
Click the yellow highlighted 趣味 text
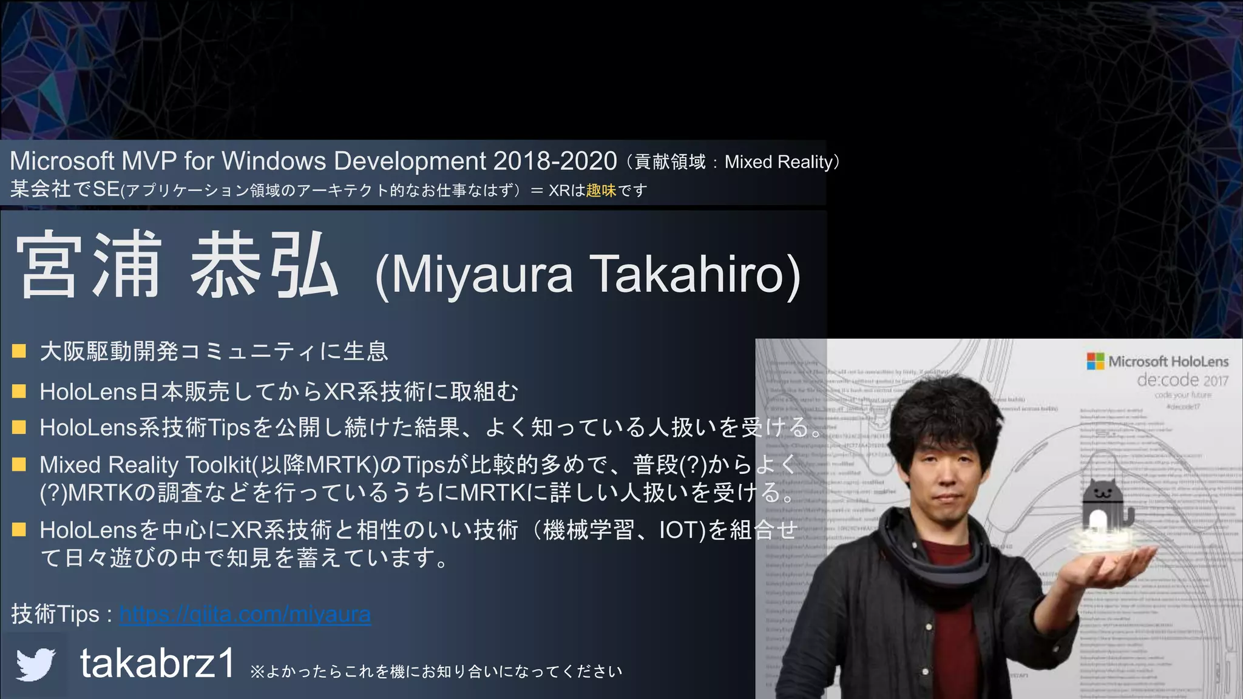(x=601, y=191)
